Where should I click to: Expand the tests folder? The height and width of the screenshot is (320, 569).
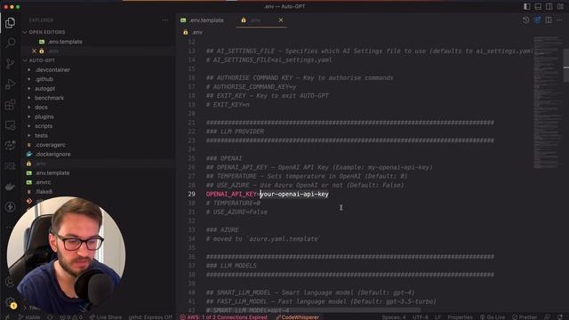click(41, 136)
